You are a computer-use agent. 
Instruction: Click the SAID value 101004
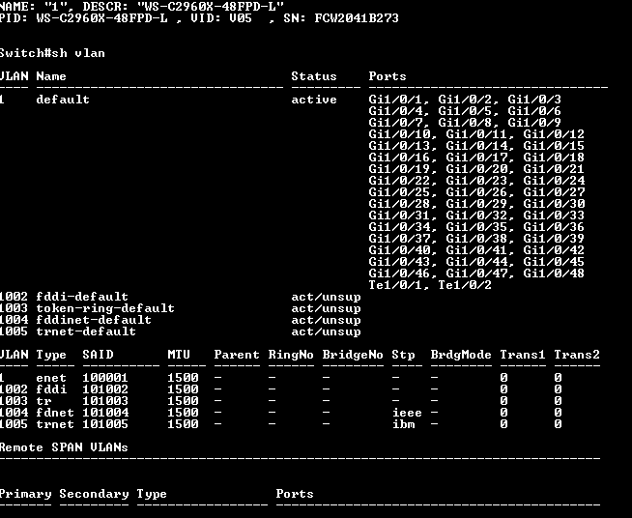[x=105, y=413]
